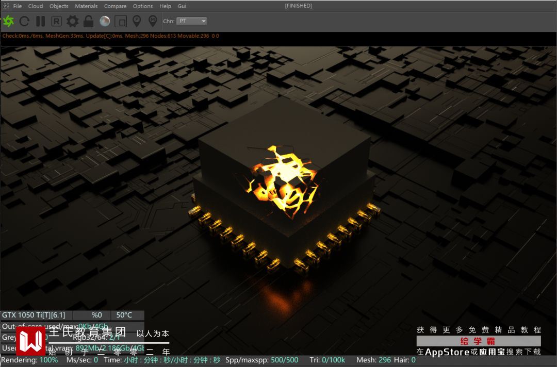The image size is (557, 367).
Task: Open the Cloud menu
Action: [36, 6]
